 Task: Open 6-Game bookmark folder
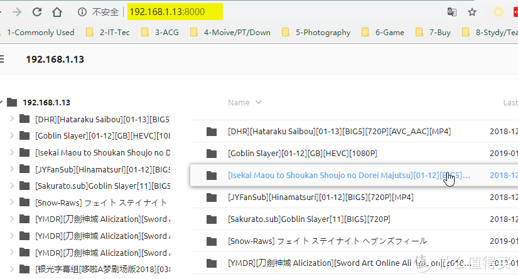point(382,33)
